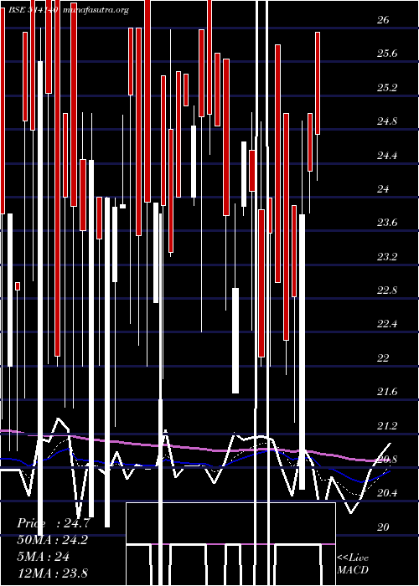Select the 24.4 price axis label

coord(387,156)
